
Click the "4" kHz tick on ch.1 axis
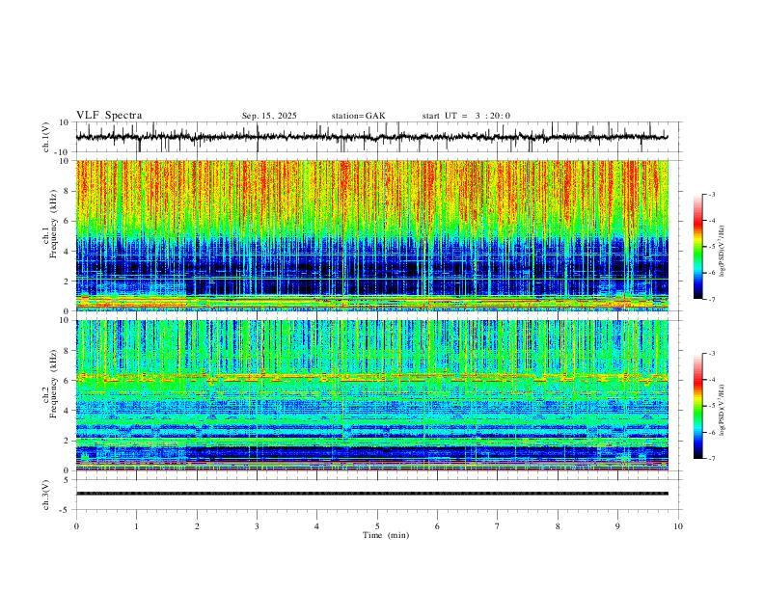(68, 252)
